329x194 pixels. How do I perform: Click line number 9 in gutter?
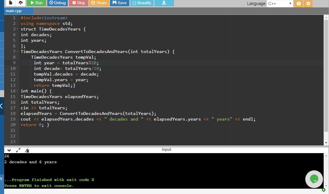14,63
